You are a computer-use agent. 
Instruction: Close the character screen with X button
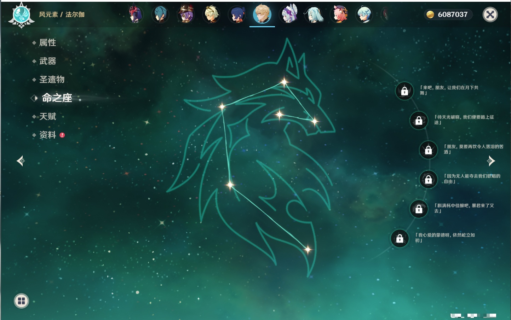point(490,14)
